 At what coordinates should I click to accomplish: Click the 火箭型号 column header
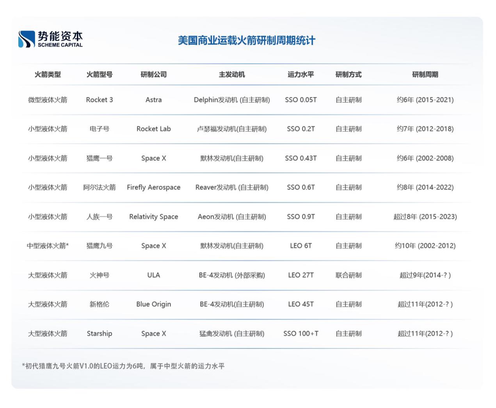[x=100, y=75]
